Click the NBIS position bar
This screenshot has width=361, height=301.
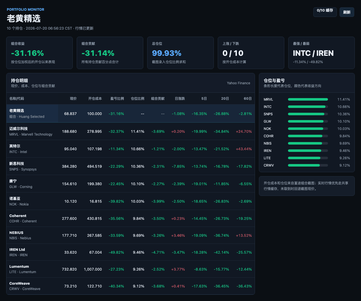tap(308, 143)
